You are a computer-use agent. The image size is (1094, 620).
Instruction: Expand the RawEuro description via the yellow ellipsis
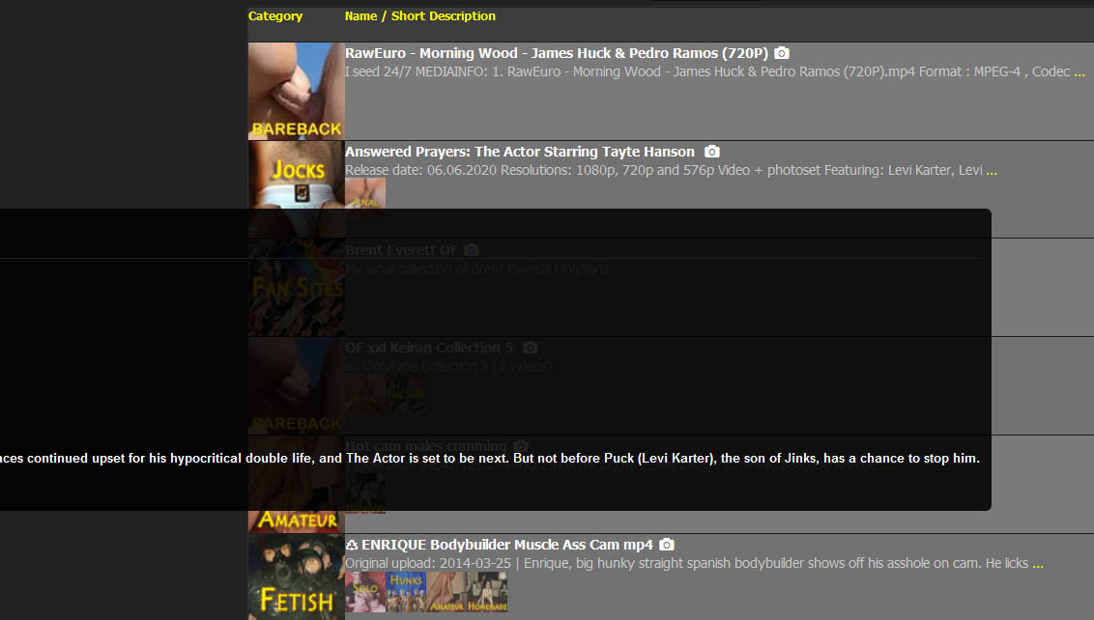1080,72
